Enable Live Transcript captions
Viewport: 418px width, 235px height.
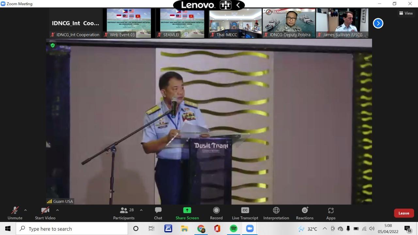(245, 213)
